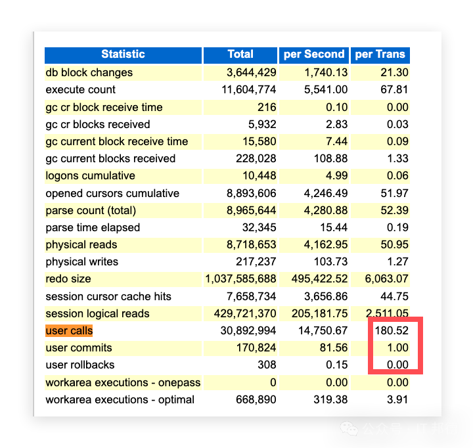The image size is (473, 448).
Task: Select the 'parse count (total)' label
Action: 91,211
